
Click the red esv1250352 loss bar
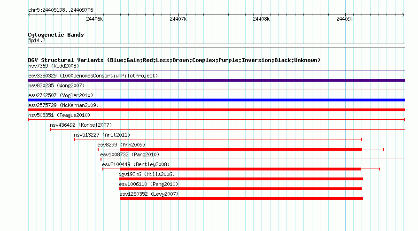pos(241,199)
